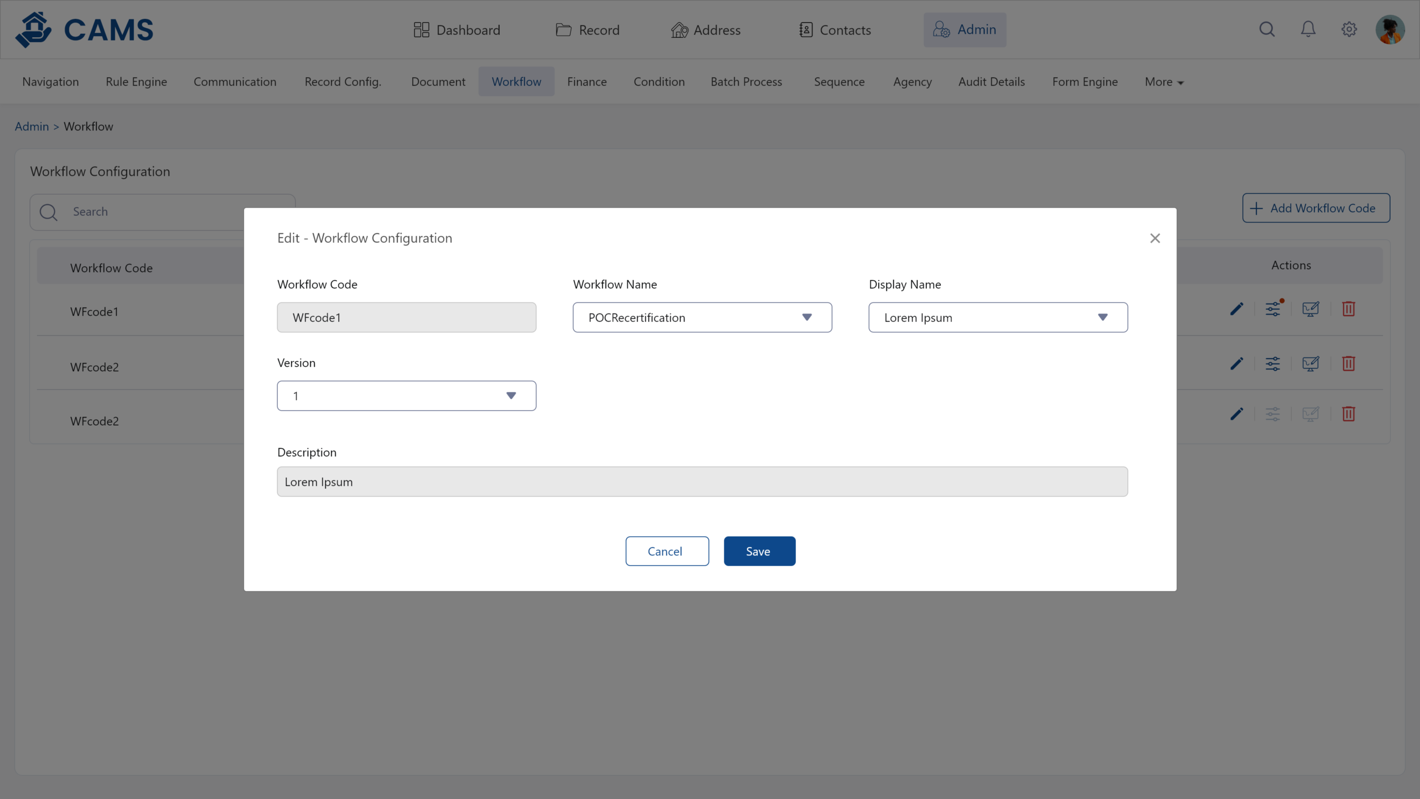
Task: Click the pencil edit icon for WFcode1
Action: pos(1236,309)
